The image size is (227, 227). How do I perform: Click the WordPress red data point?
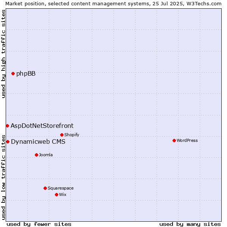point(174,141)
